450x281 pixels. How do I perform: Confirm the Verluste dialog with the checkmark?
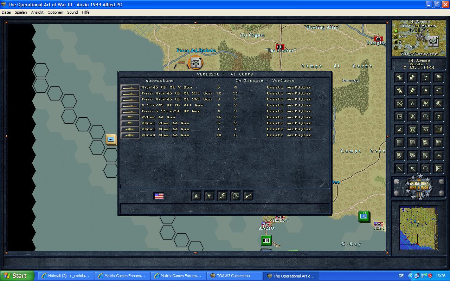pos(248,196)
